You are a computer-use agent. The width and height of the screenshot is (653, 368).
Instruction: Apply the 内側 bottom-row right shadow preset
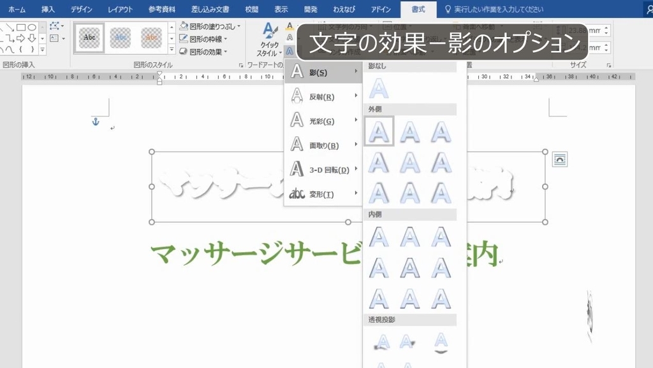(x=441, y=299)
